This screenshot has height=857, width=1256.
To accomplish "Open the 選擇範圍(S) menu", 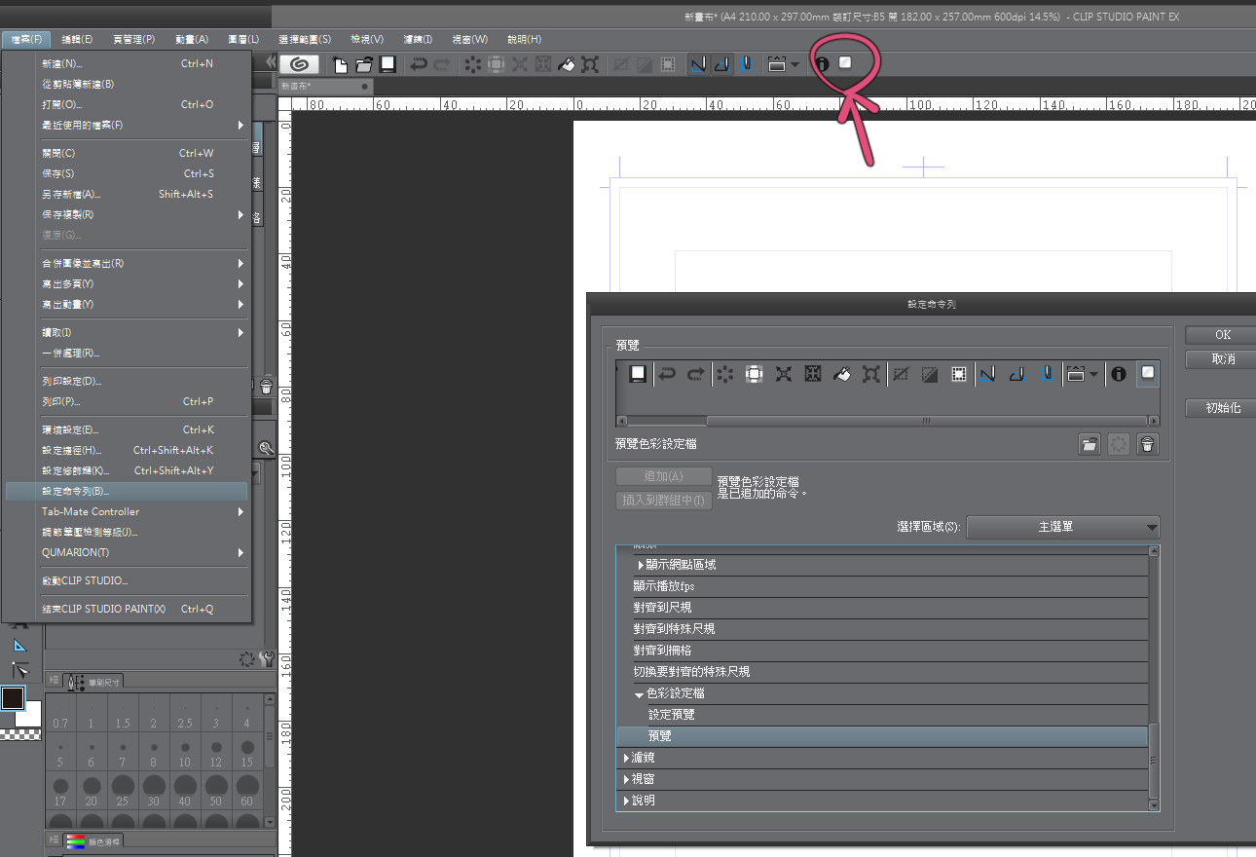I will (x=305, y=39).
